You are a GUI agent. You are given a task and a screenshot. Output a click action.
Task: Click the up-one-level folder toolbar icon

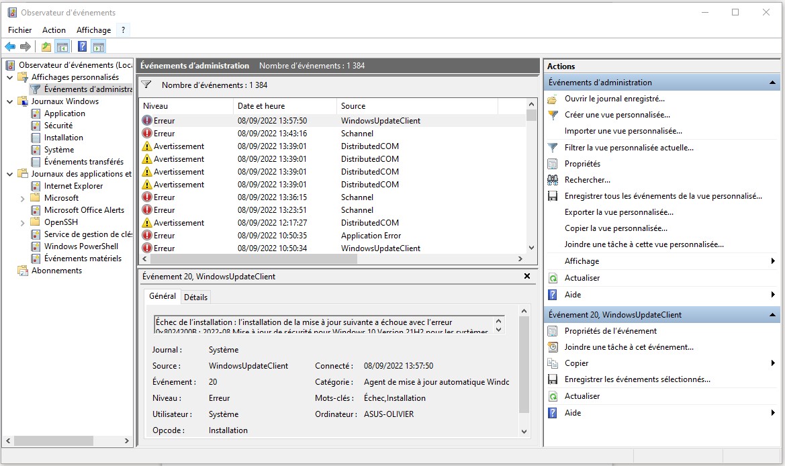pos(46,46)
